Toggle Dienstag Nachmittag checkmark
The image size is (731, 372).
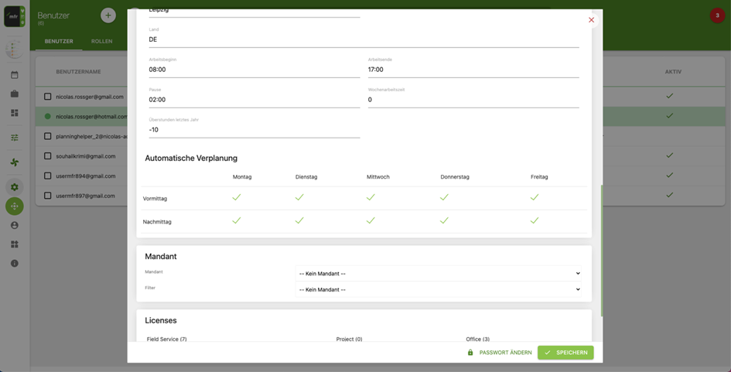pyautogui.click(x=299, y=220)
